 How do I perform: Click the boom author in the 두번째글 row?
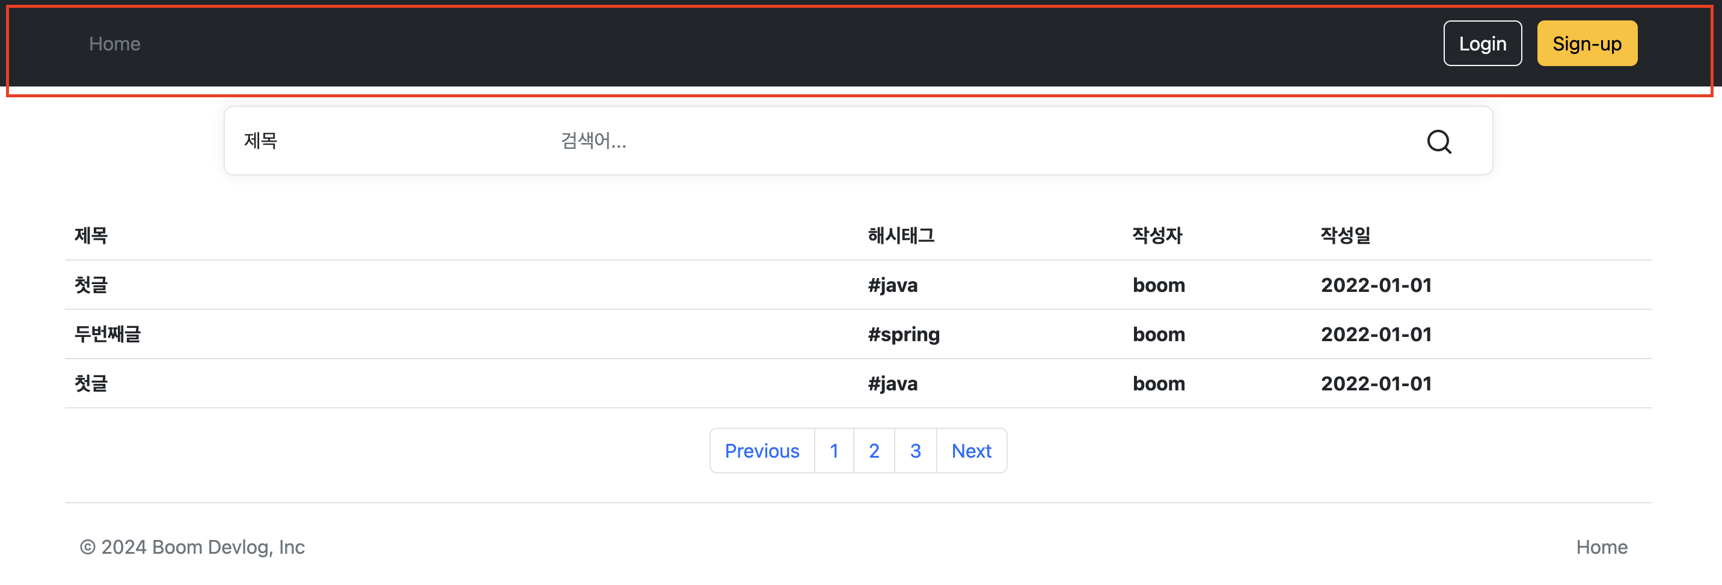tap(1159, 334)
